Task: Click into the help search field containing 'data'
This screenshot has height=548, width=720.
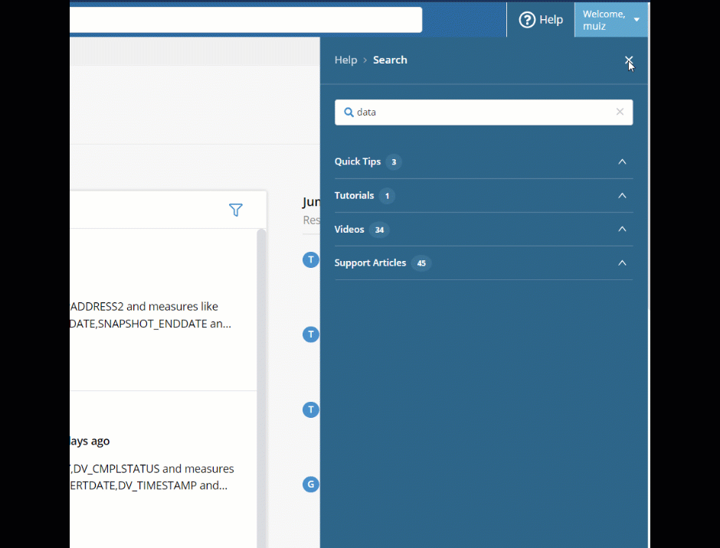Action: coord(483,112)
